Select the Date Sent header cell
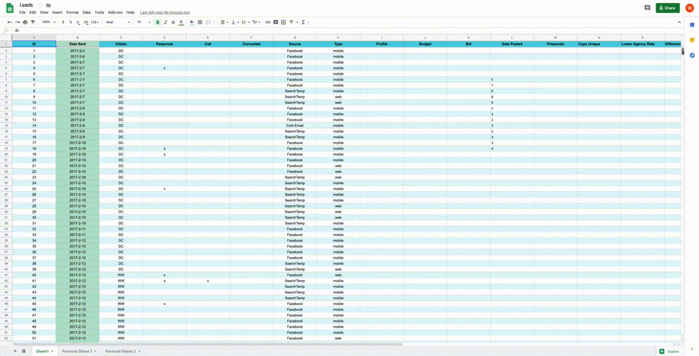 [78, 44]
